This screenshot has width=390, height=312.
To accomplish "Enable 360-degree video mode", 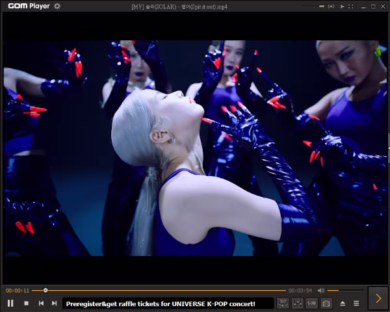I will point(283,303).
